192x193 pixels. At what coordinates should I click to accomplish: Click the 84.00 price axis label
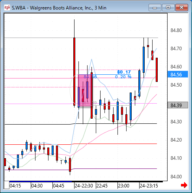click(x=176, y=176)
